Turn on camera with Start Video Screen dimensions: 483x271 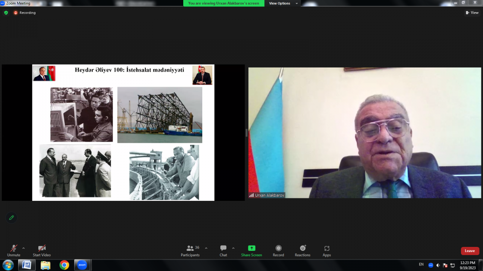42,250
